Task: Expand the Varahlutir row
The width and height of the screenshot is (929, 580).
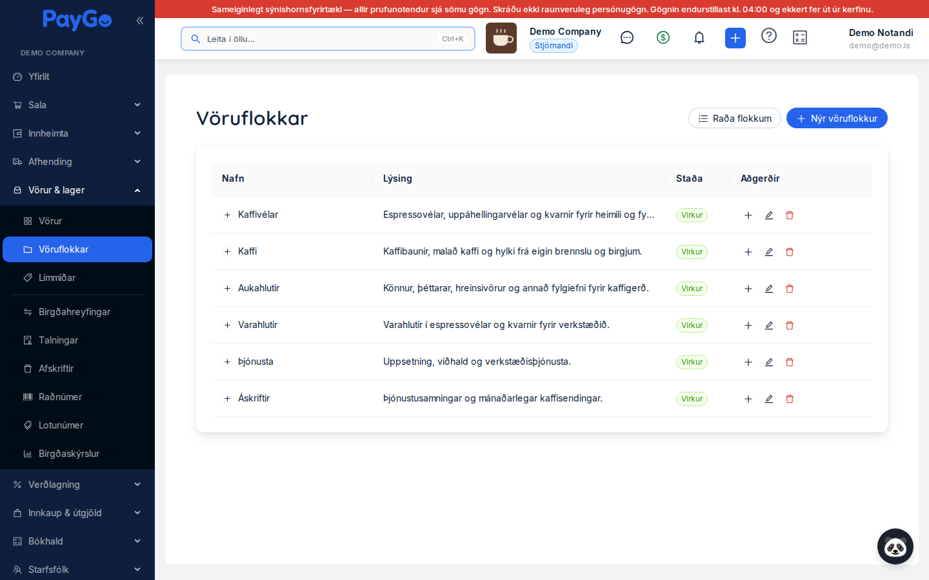Action: point(227,325)
